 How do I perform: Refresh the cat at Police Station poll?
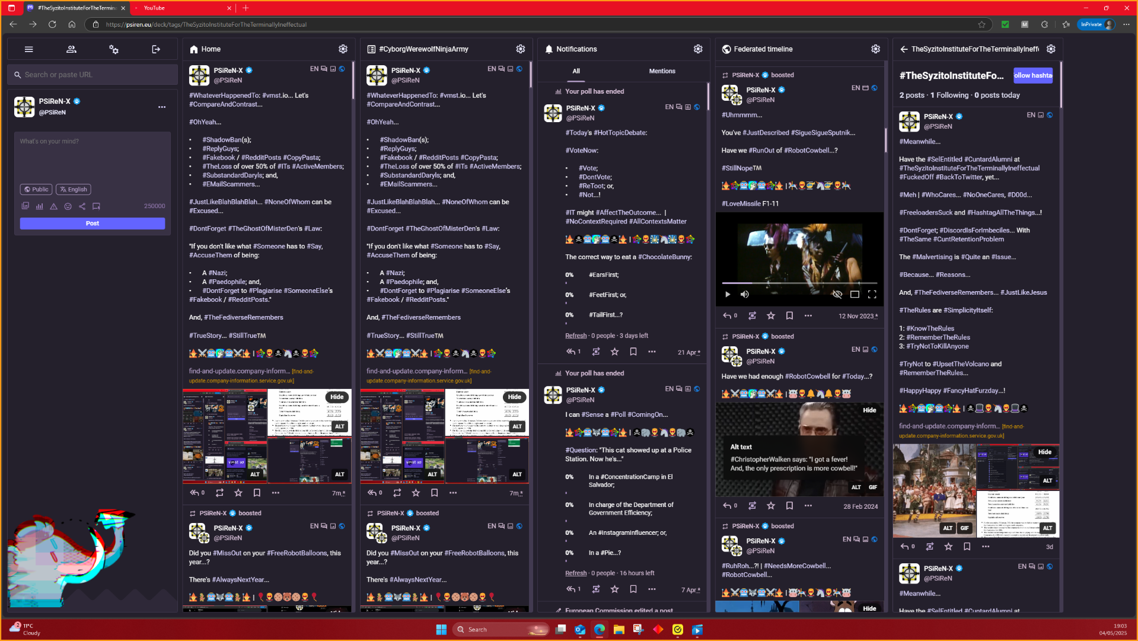click(x=576, y=573)
